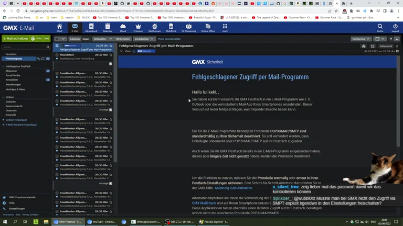This screenshot has width=403, height=226.
Task: Open the Newsletter category in sidebar
Action: pyautogui.click(x=12, y=80)
